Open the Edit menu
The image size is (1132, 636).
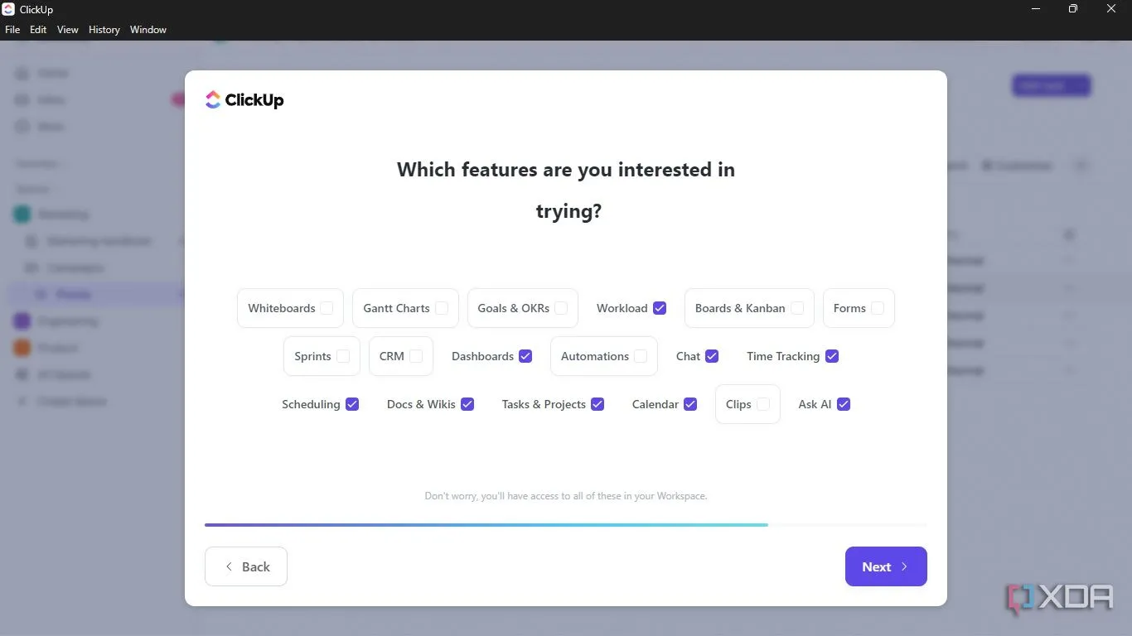click(38, 30)
